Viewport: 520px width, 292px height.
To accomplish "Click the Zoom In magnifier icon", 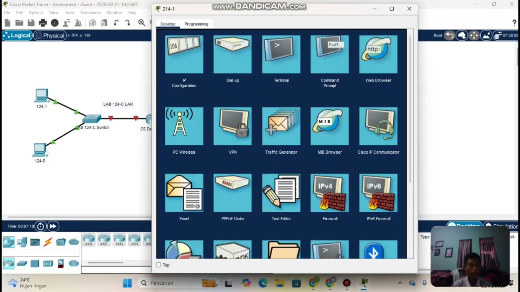I will tap(142, 23).
